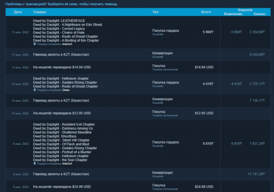Click balance value '7 135,17₸'
This screenshot has height=192, width=274.
coord(257,100)
